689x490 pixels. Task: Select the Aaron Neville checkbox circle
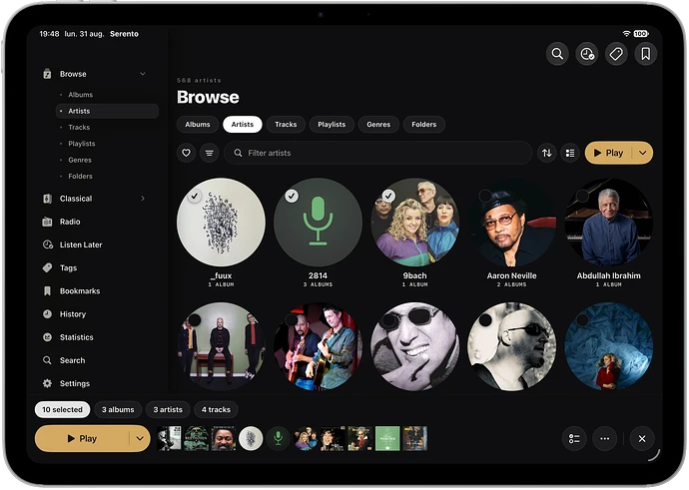click(485, 196)
